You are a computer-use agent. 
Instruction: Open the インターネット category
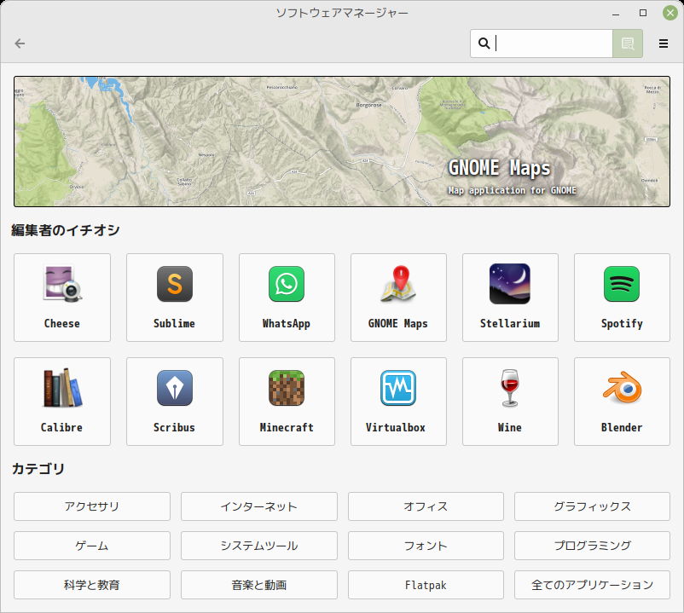[x=259, y=506]
